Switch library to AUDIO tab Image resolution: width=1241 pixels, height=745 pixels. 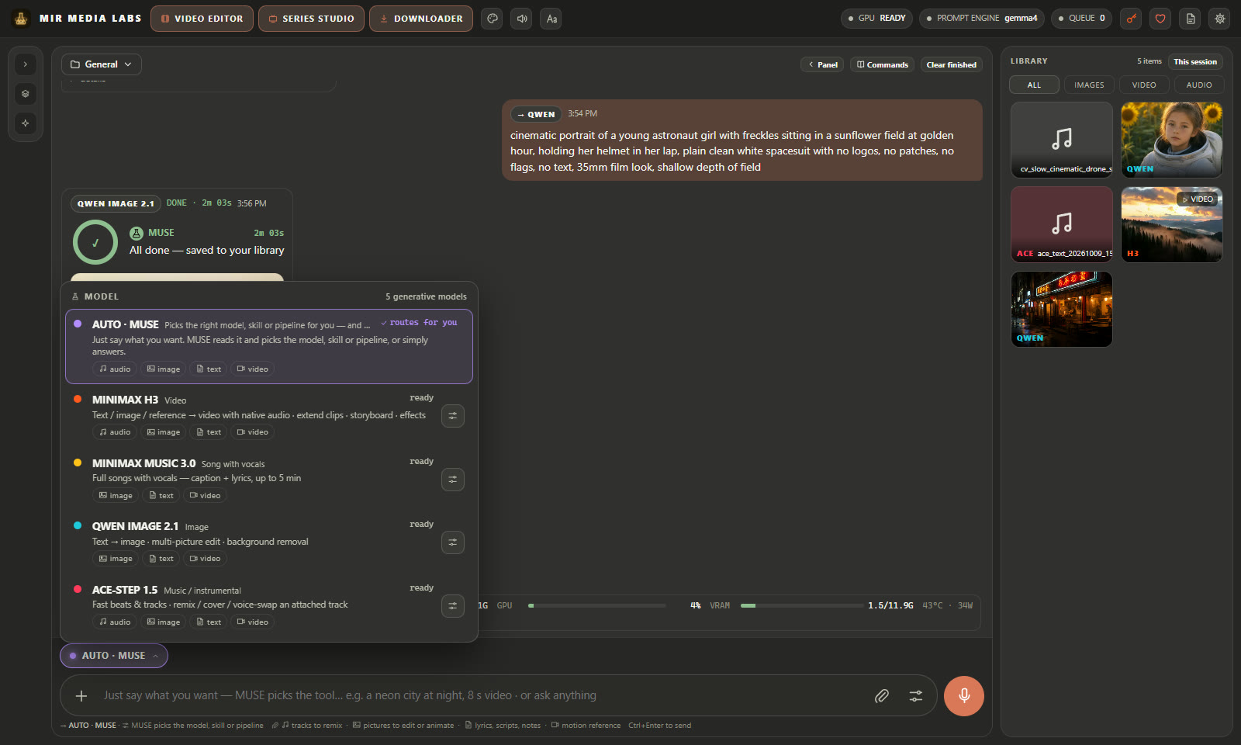point(1199,85)
